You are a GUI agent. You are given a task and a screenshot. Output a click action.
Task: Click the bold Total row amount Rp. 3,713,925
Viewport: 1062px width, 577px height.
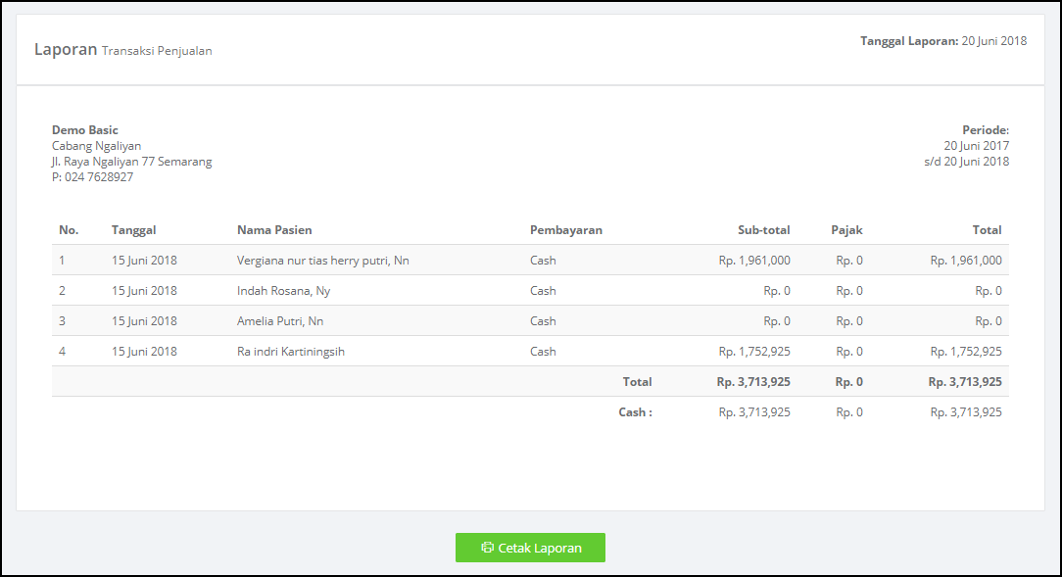[964, 382]
